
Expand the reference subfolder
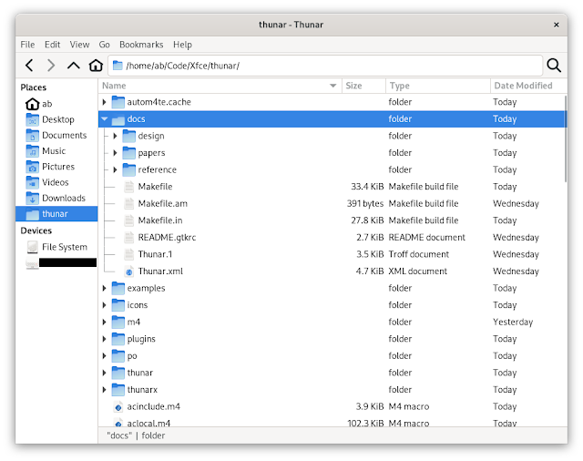click(116, 169)
